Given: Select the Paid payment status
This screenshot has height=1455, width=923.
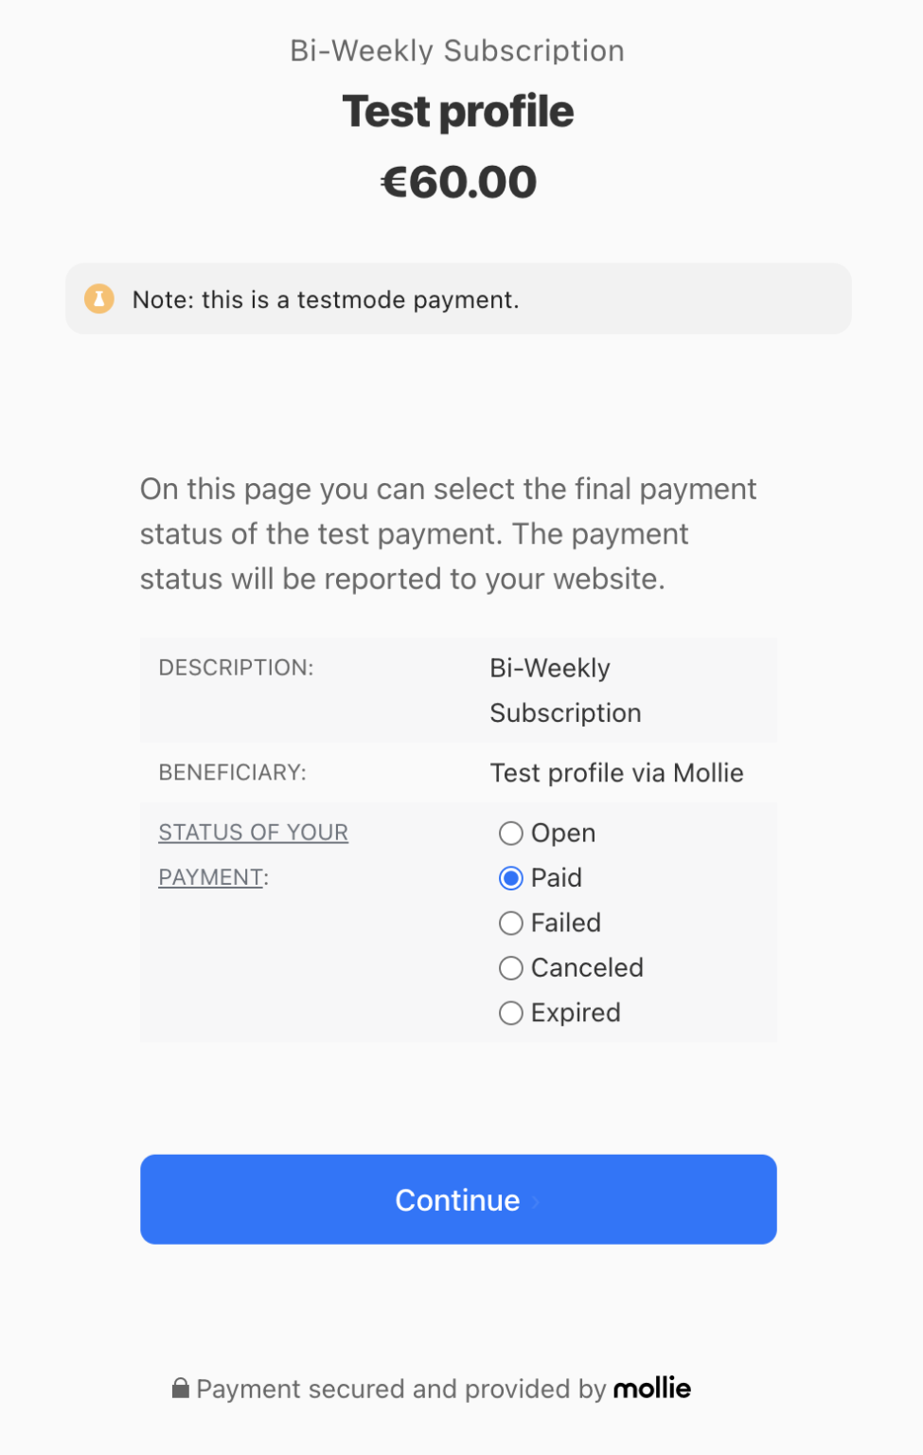Looking at the screenshot, I should pos(510,878).
